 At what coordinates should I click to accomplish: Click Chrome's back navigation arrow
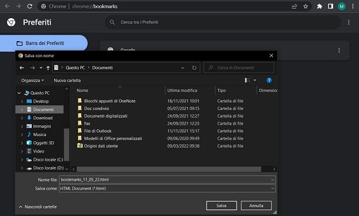[x=7, y=6]
